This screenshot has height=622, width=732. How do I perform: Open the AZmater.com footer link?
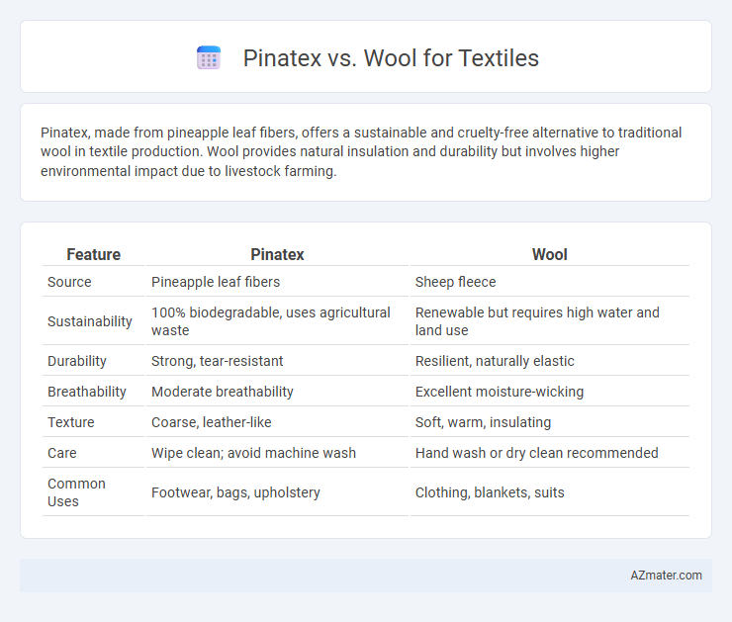tap(666, 576)
